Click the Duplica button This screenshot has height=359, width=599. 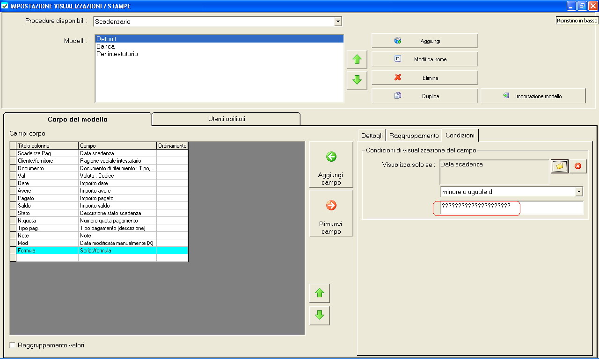click(x=425, y=96)
